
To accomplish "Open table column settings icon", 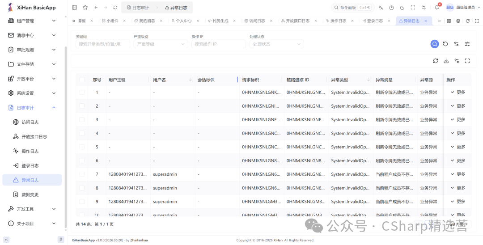I will [457, 61].
